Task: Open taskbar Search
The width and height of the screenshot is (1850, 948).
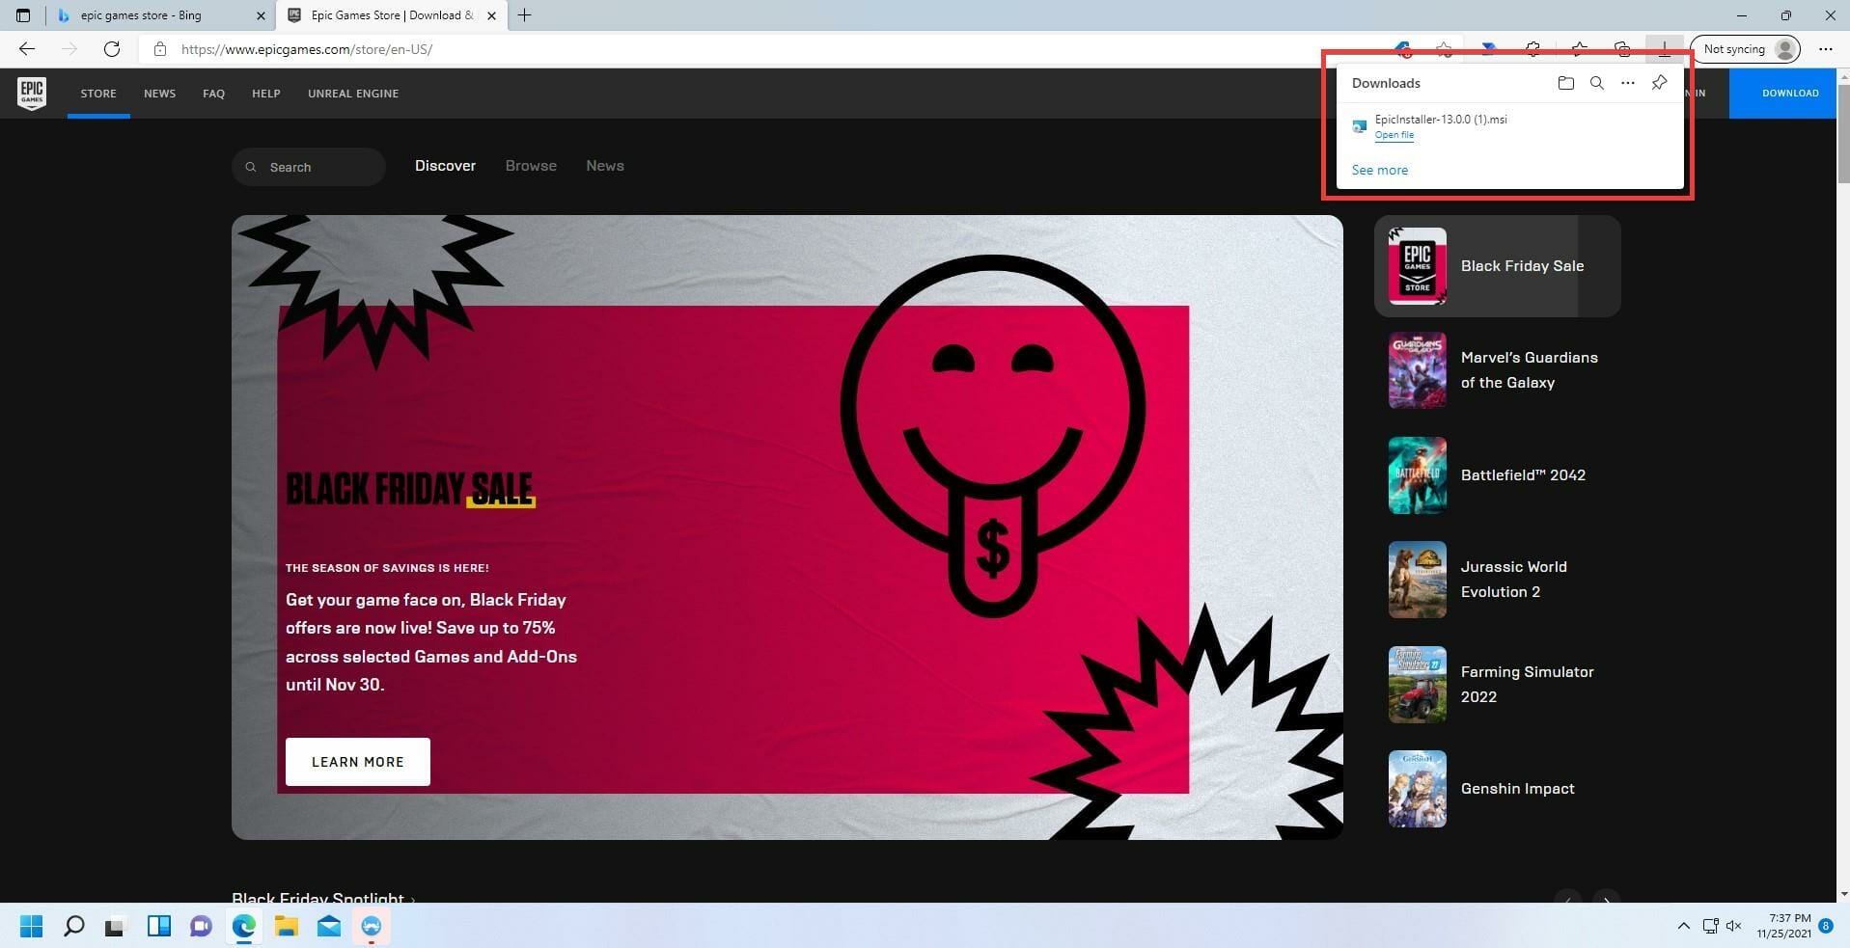Action: (73, 926)
